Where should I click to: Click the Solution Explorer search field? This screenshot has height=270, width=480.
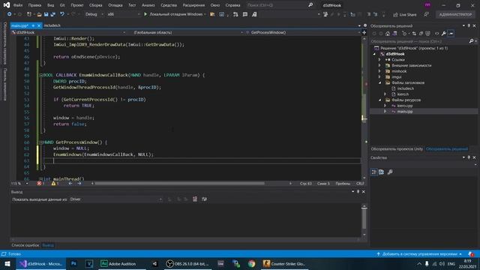[x=419, y=41]
